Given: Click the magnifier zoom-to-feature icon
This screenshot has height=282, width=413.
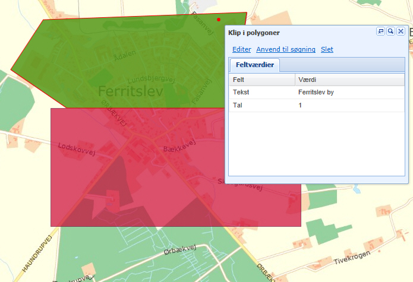Looking at the screenshot, I should pyautogui.click(x=390, y=31).
